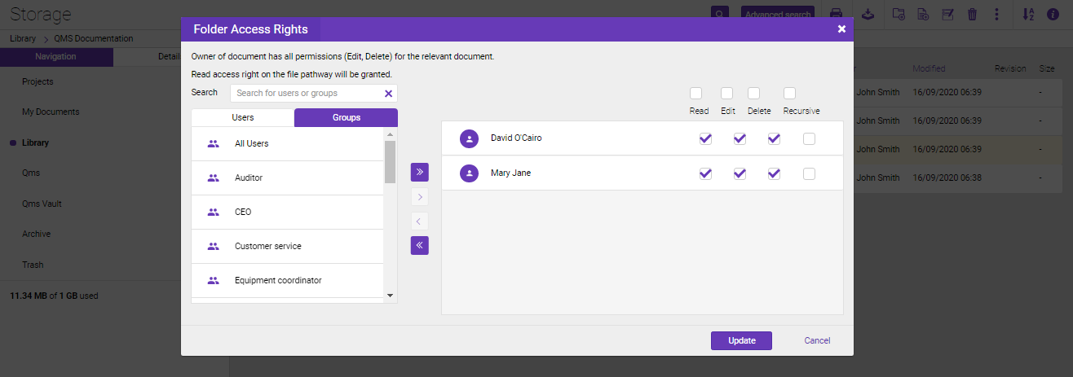
Task: Click the Auditor group icon
Action: coord(214,178)
